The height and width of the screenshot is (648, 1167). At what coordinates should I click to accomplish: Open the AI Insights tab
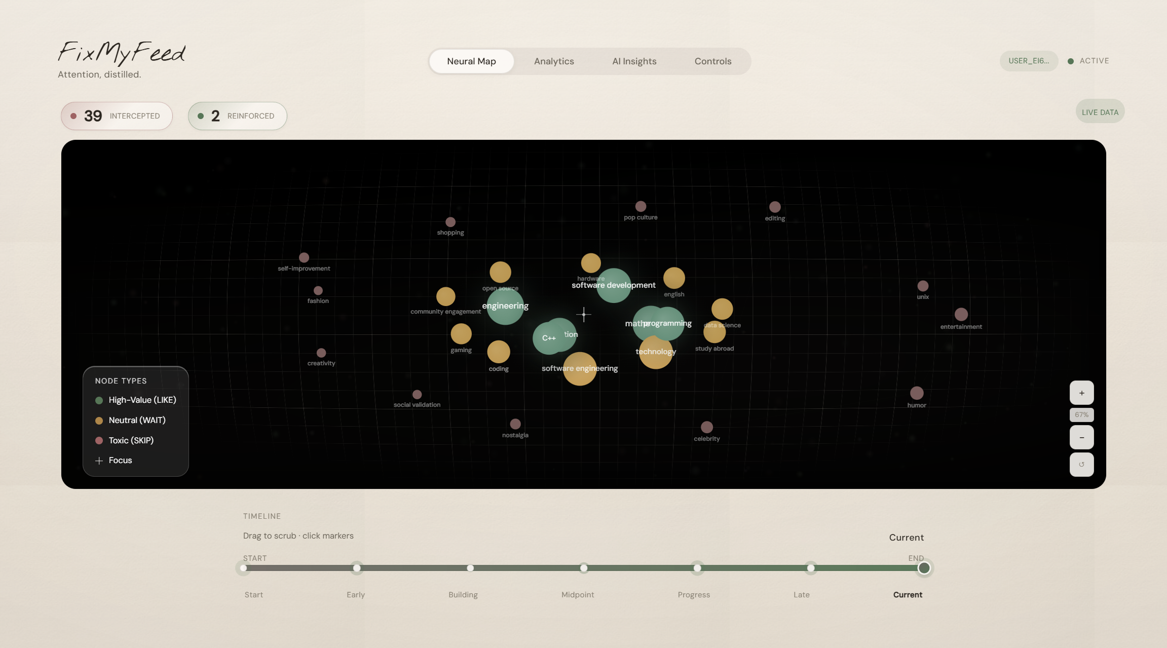634,61
